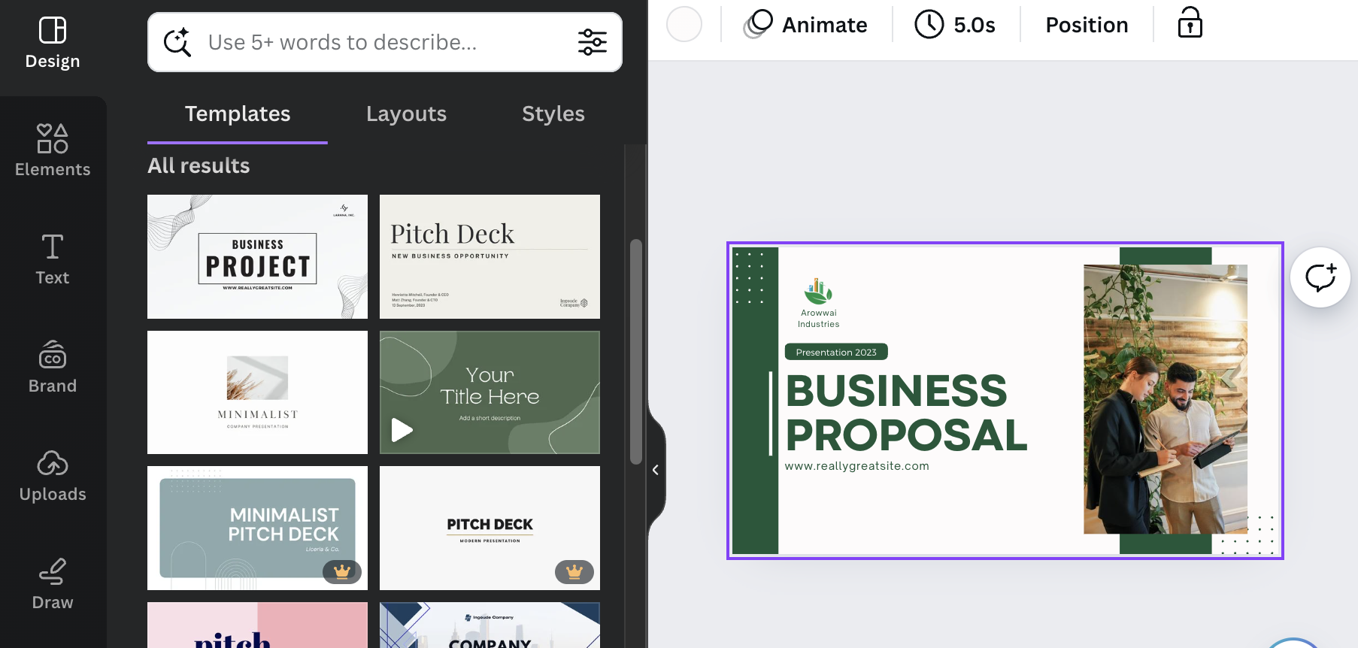This screenshot has height=648, width=1358.
Task: Open the Design panel
Action: tap(53, 44)
